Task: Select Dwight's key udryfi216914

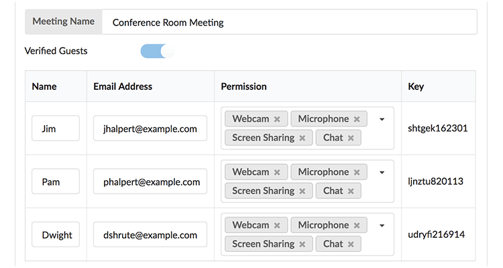Action: point(437,235)
